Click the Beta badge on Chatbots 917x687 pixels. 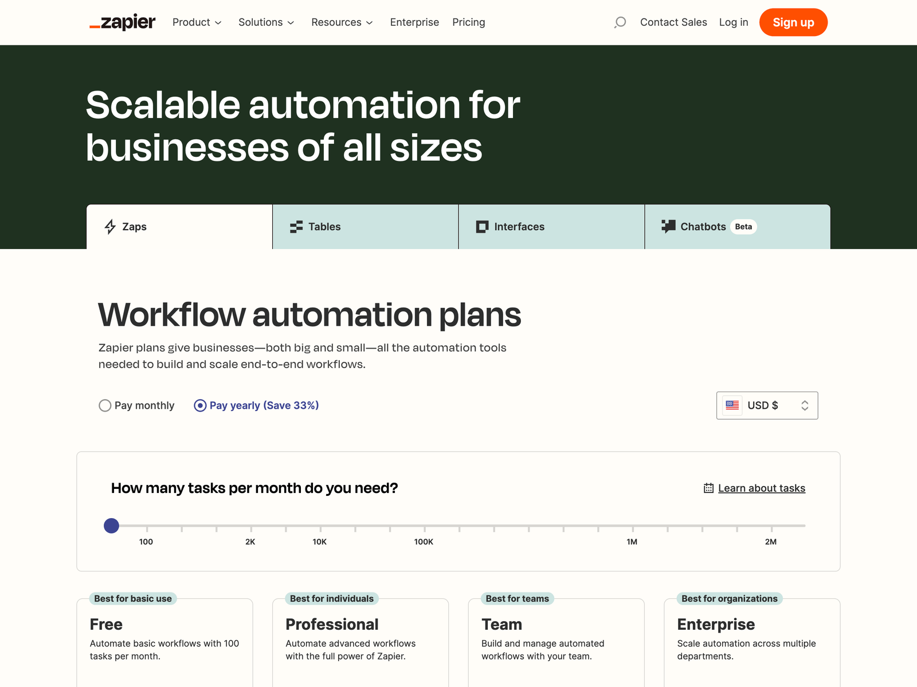pyautogui.click(x=743, y=227)
